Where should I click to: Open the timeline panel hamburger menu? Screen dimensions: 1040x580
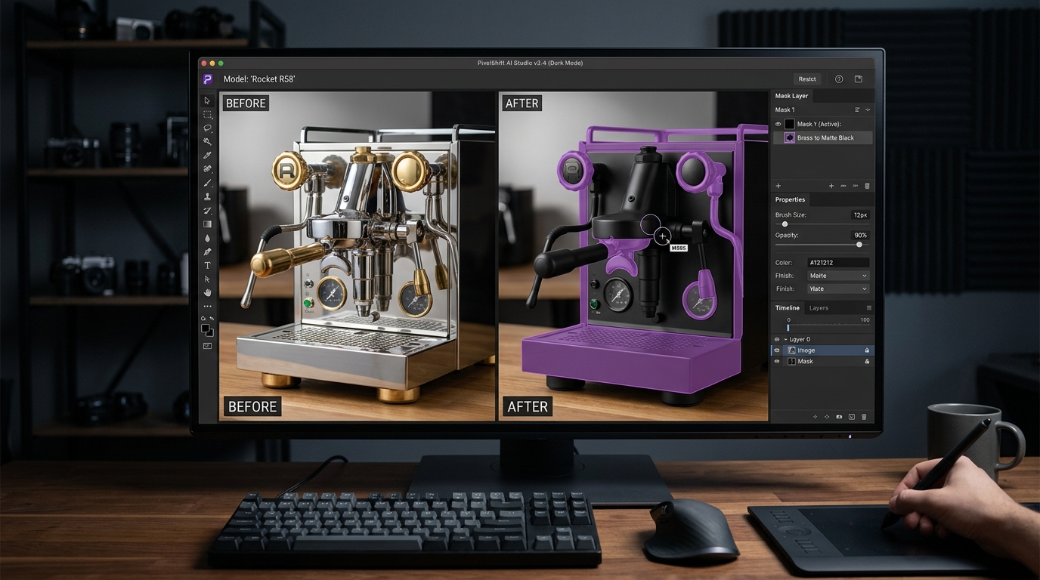868,308
